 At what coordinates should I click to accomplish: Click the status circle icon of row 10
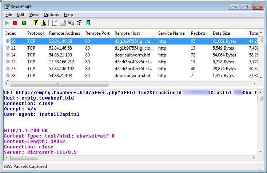click(x=8, y=41)
